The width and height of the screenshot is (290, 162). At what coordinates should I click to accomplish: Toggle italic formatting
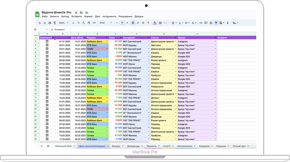[138, 23]
